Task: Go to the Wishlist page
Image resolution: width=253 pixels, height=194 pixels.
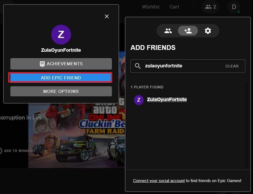Action: point(151,7)
